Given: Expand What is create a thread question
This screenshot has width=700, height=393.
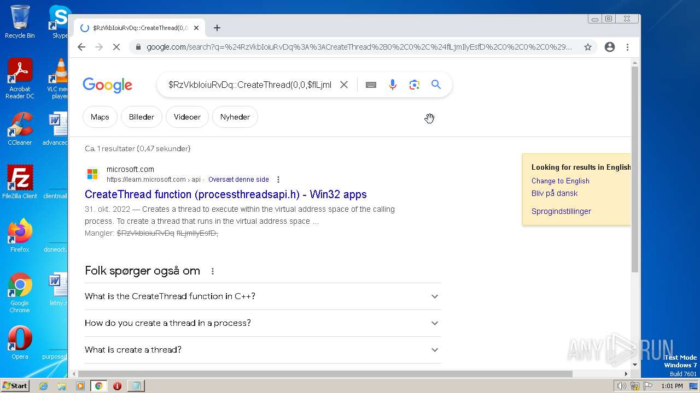Looking at the screenshot, I should pyautogui.click(x=262, y=350).
